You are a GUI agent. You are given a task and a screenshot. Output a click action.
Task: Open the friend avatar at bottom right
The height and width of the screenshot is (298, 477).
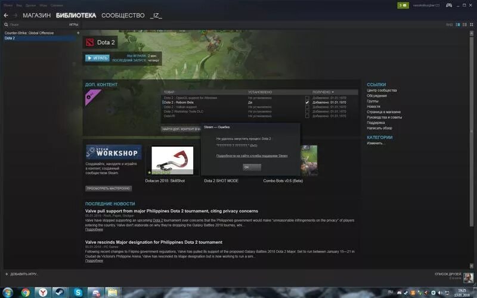pos(468,277)
